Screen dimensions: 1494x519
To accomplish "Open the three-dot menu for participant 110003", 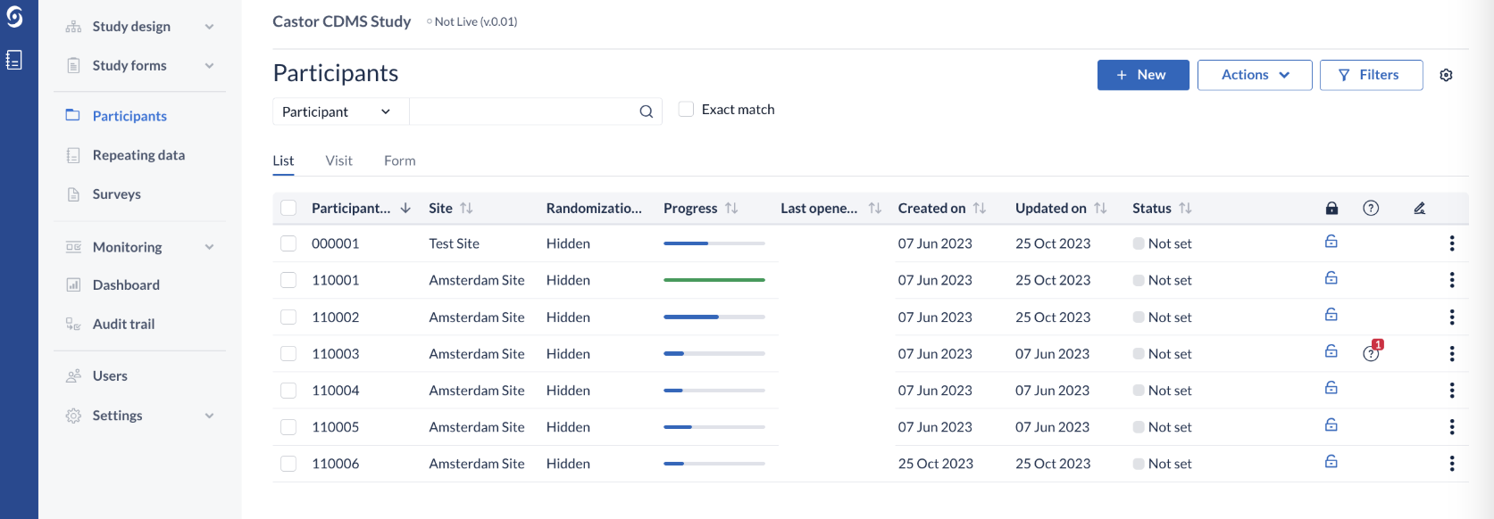I will (1452, 354).
